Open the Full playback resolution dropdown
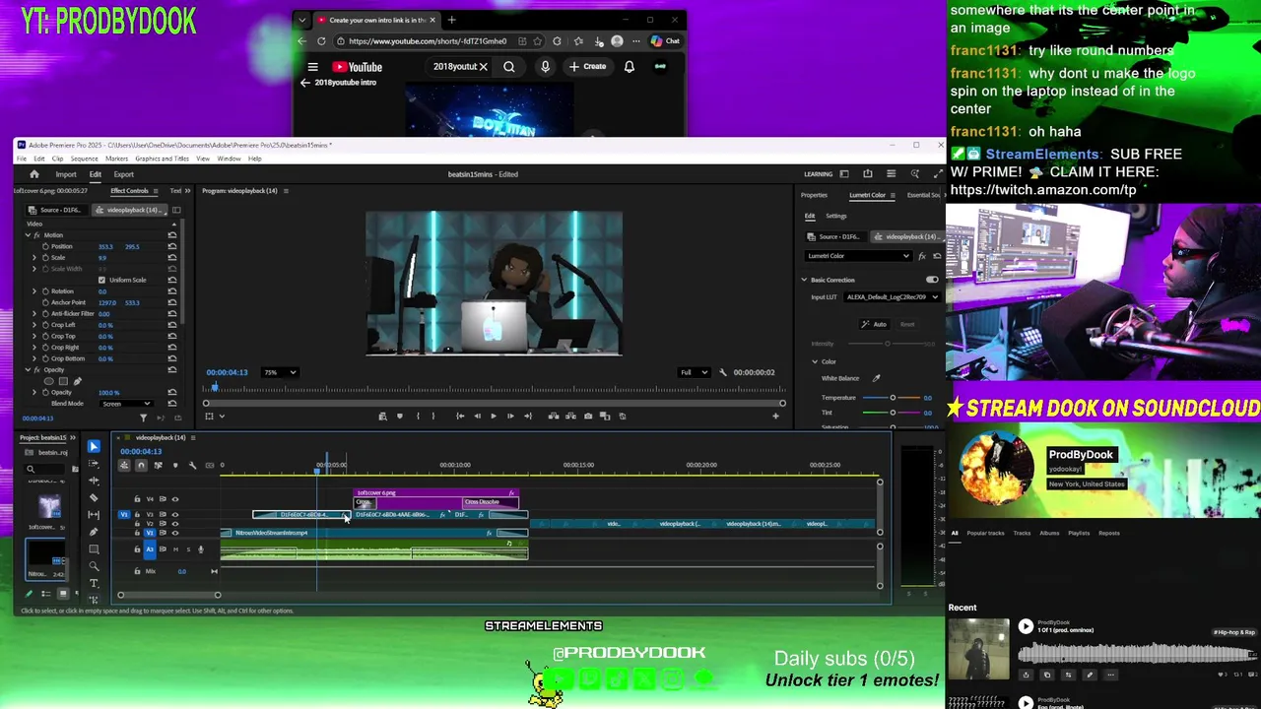1261x709 pixels. click(695, 372)
